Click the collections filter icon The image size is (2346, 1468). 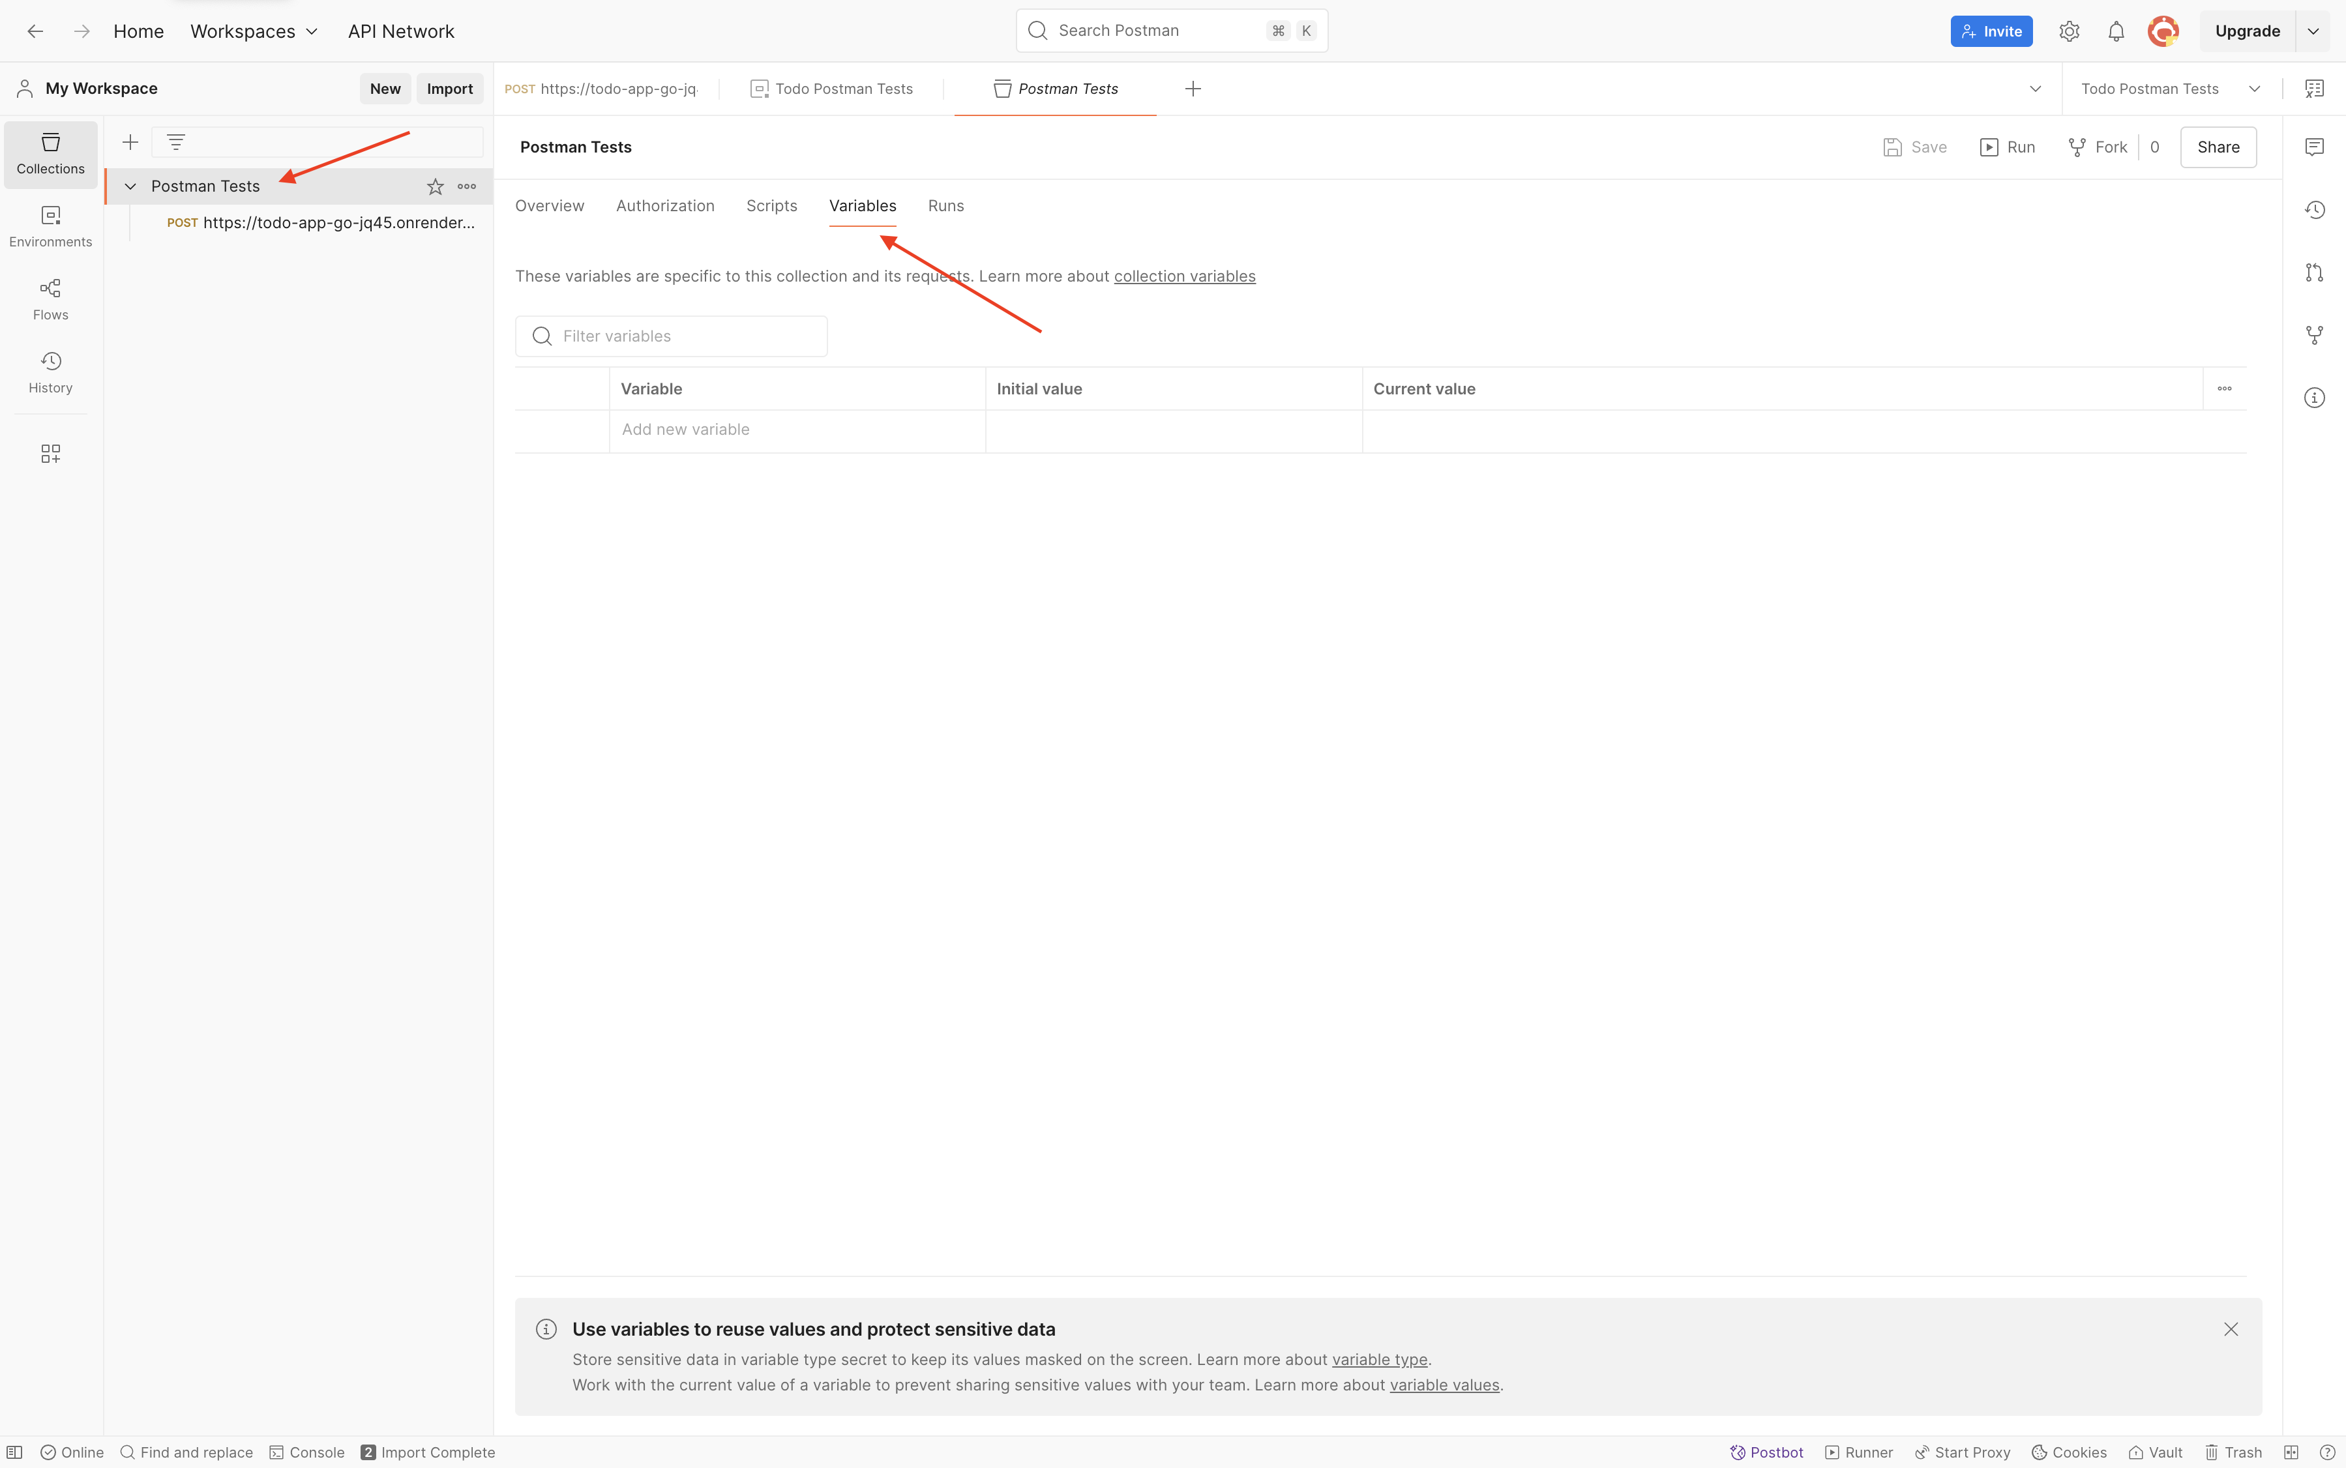176,143
